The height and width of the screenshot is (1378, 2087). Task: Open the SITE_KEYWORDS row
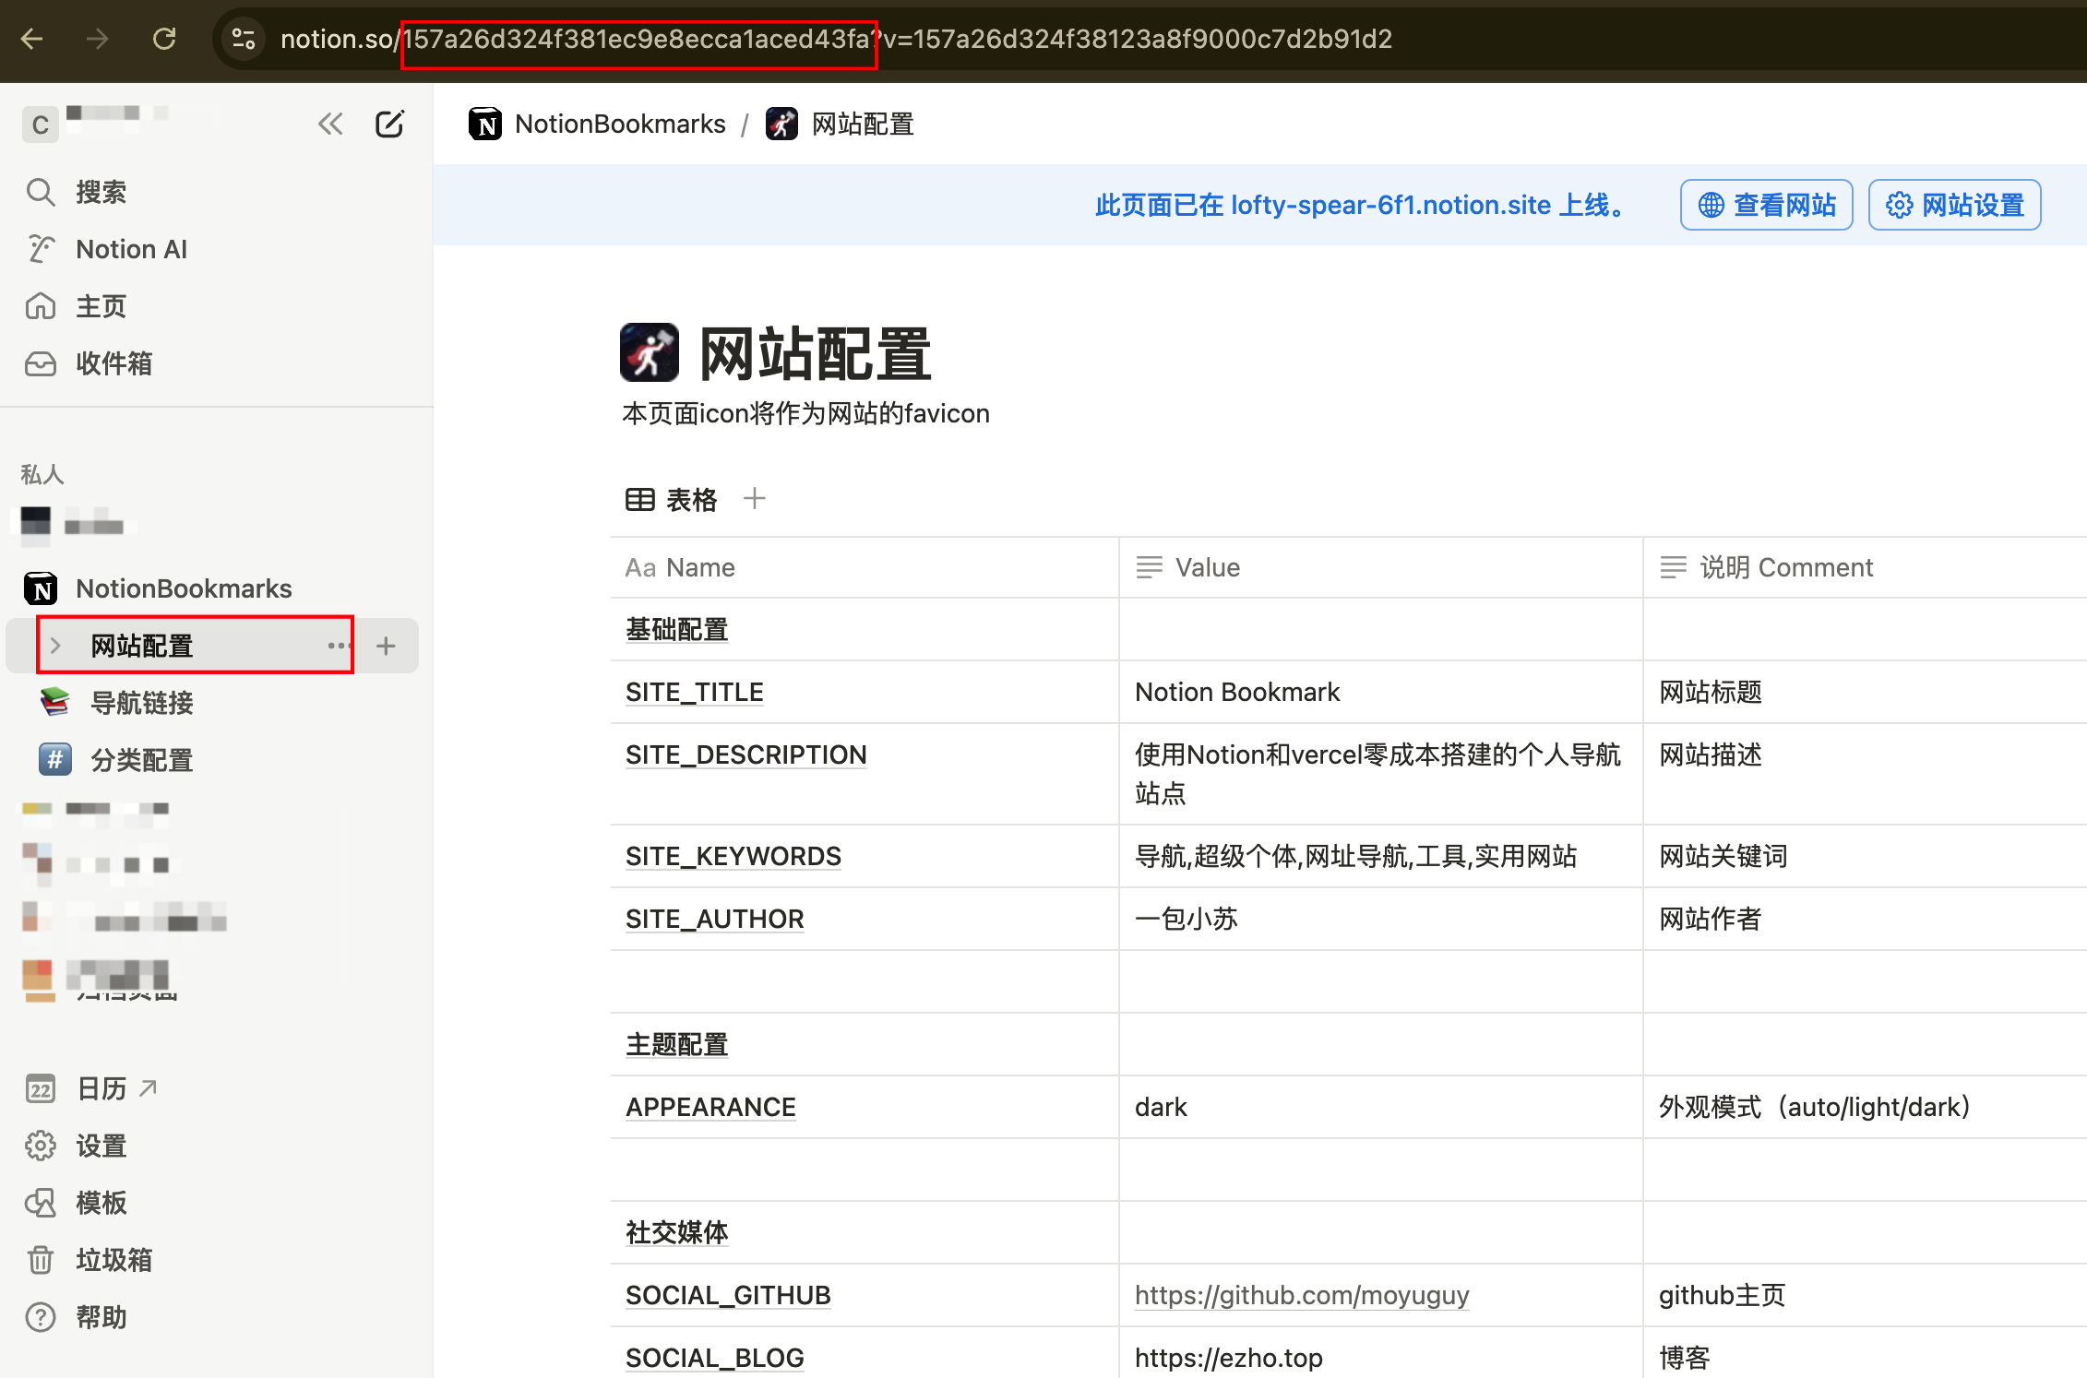pos(733,856)
